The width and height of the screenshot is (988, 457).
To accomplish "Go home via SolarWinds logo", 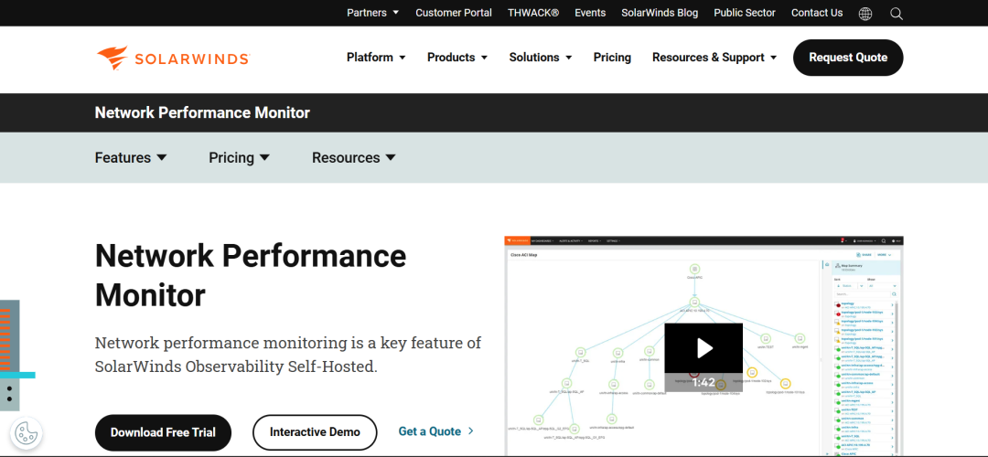I will [173, 58].
